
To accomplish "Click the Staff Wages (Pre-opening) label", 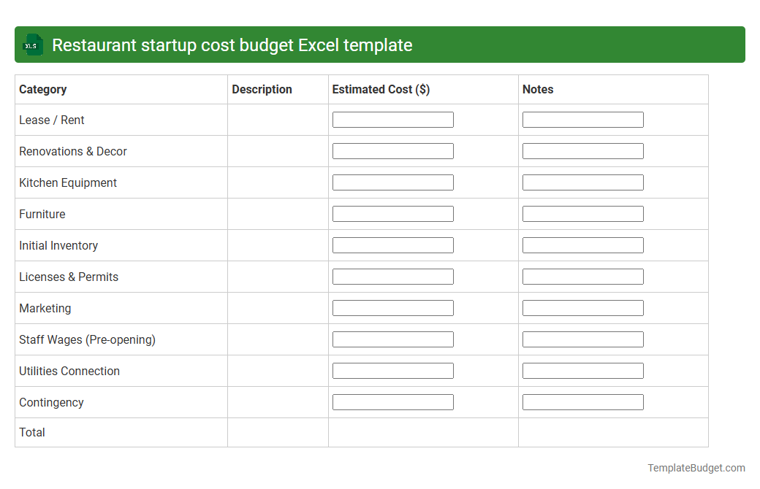I will click(x=87, y=339).
